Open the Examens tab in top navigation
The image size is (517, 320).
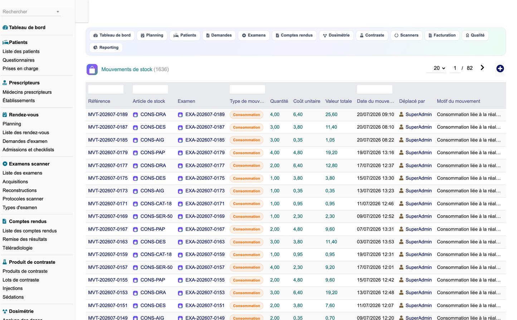click(x=254, y=35)
